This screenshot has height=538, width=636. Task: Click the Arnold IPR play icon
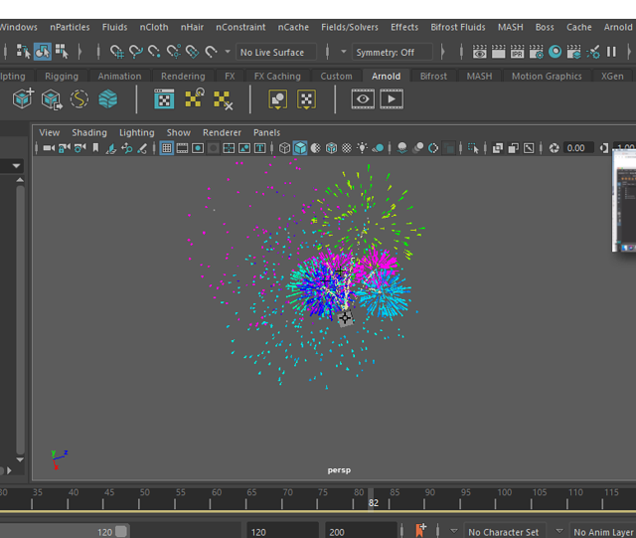(x=392, y=98)
